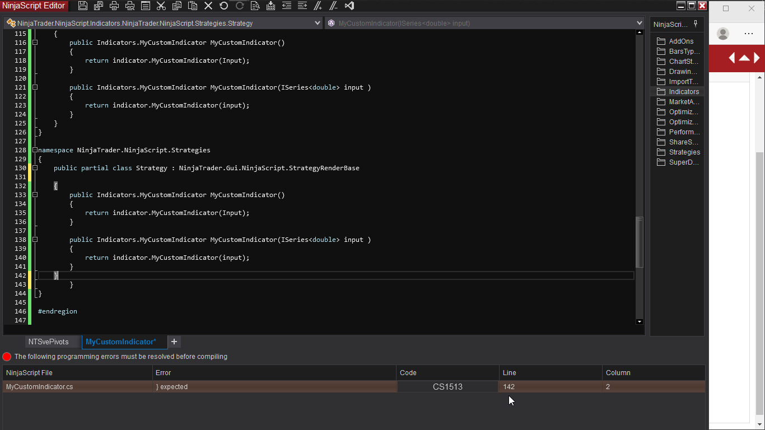Open the member method dropdown
Image resolution: width=765 pixels, height=430 pixels.
[640, 23]
